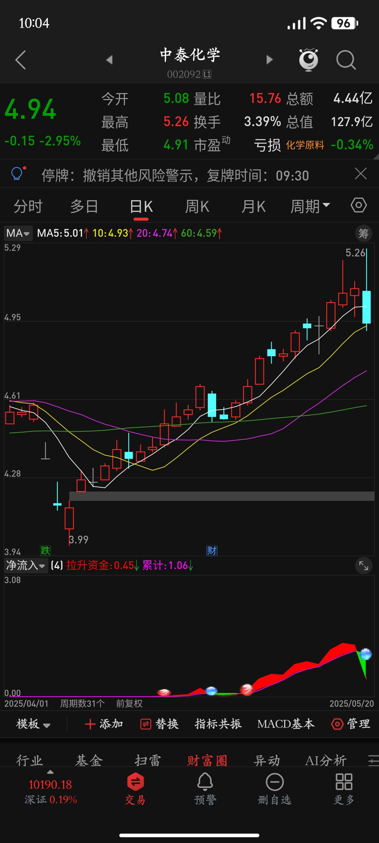
Task: Tap the 添加 plus button
Action: (x=104, y=724)
